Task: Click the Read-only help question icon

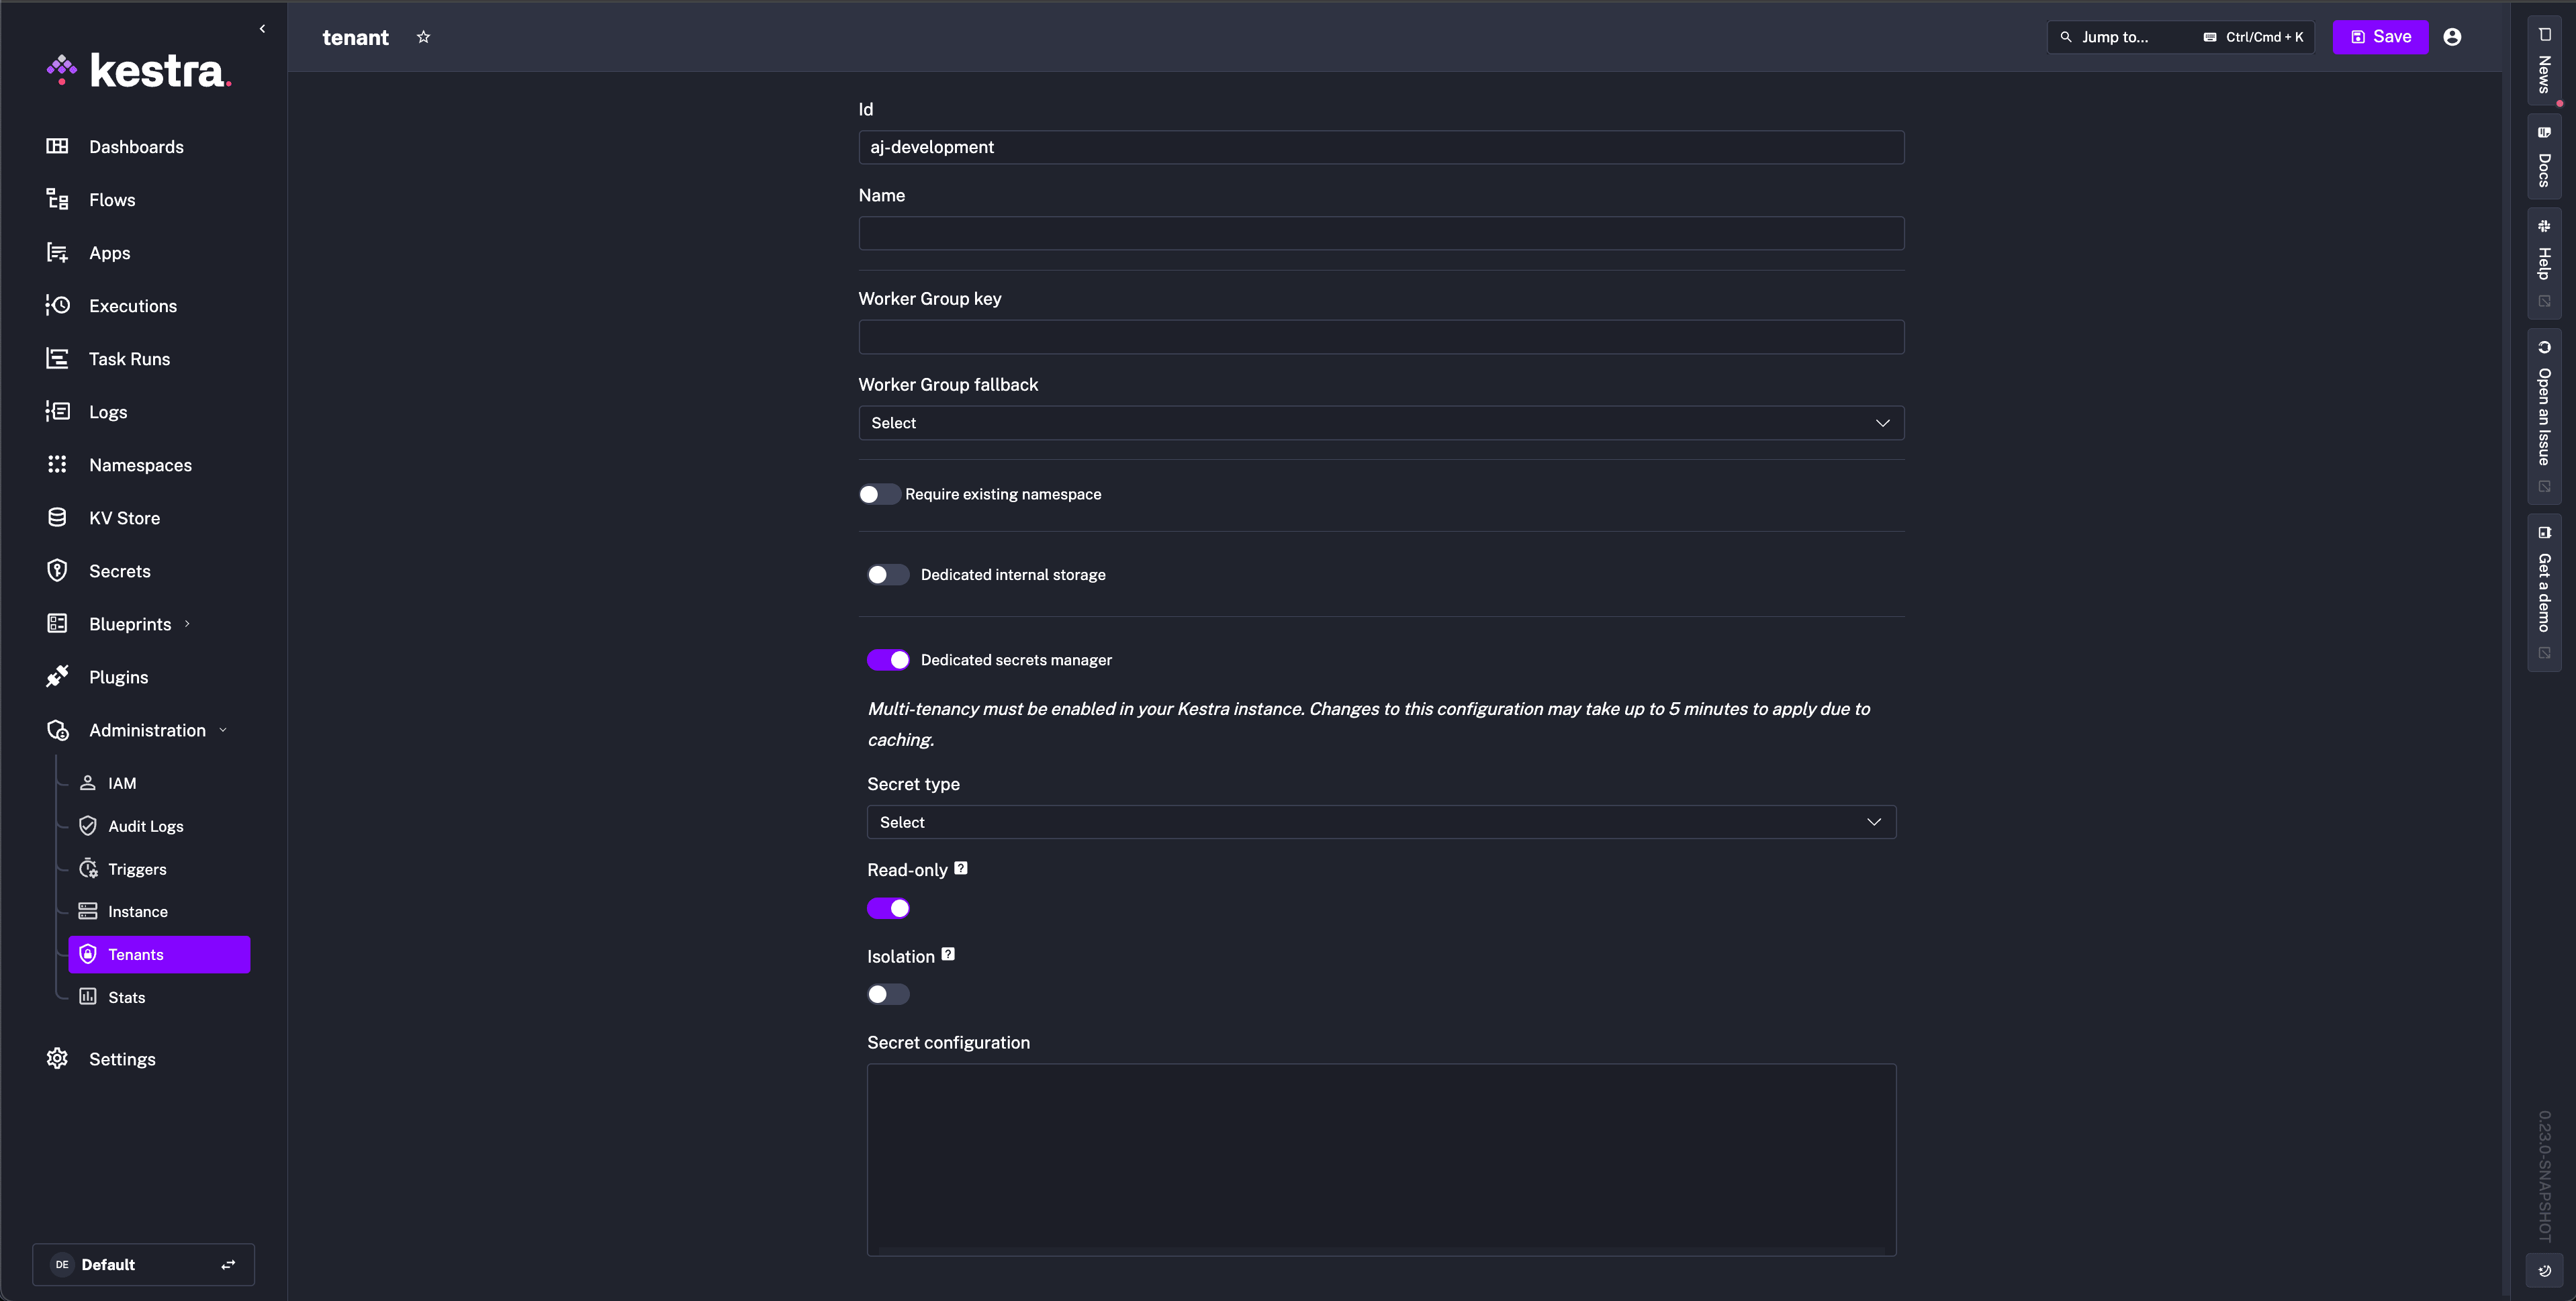Action: tap(961, 868)
